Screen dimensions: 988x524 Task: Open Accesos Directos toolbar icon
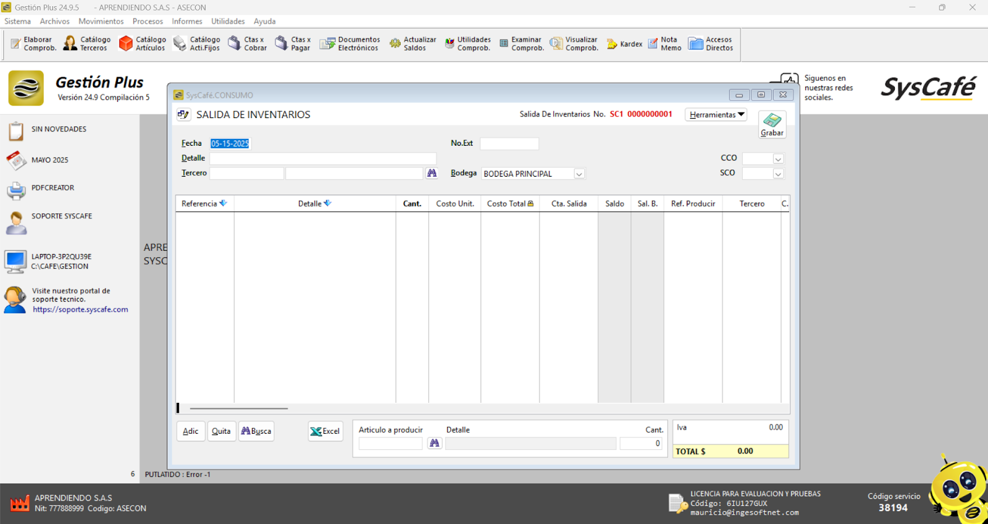pos(711,44)
